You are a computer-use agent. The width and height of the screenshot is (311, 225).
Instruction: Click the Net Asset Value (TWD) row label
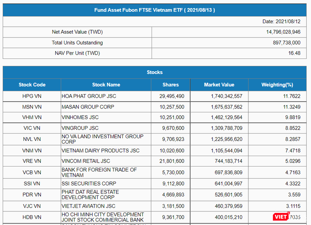pos(77,32)
